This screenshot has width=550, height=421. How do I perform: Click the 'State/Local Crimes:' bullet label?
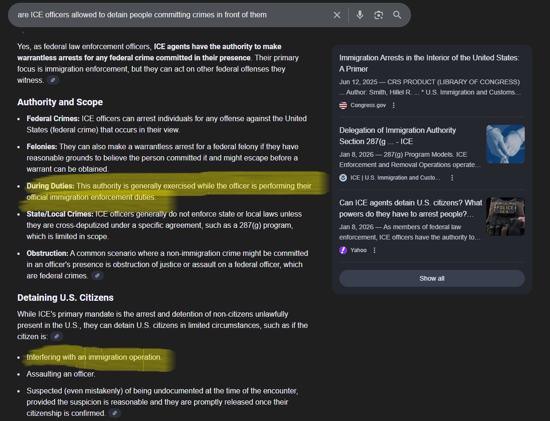point(60,214)
